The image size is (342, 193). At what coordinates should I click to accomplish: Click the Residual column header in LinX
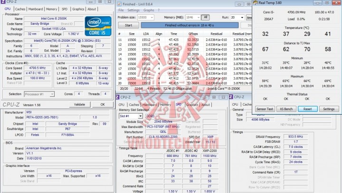point(217,34)
